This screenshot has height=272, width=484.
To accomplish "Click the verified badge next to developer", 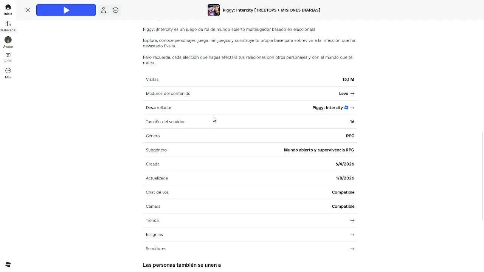I will tap(346, 108).
